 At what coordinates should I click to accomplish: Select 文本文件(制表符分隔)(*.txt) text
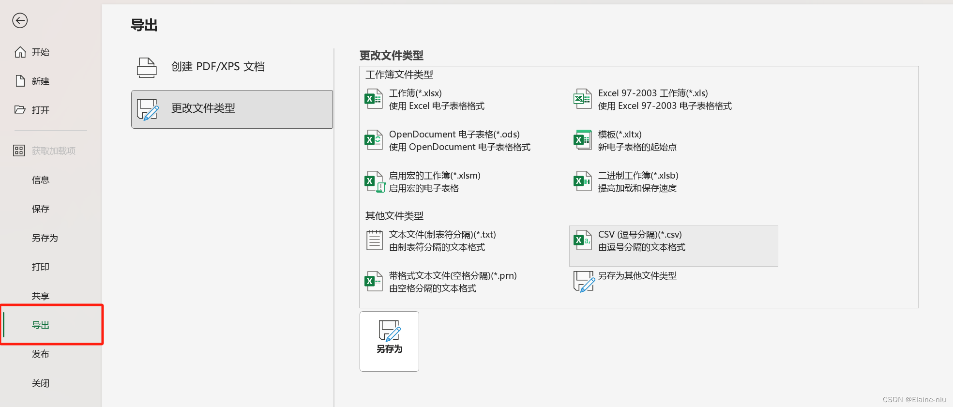[442, 234]
